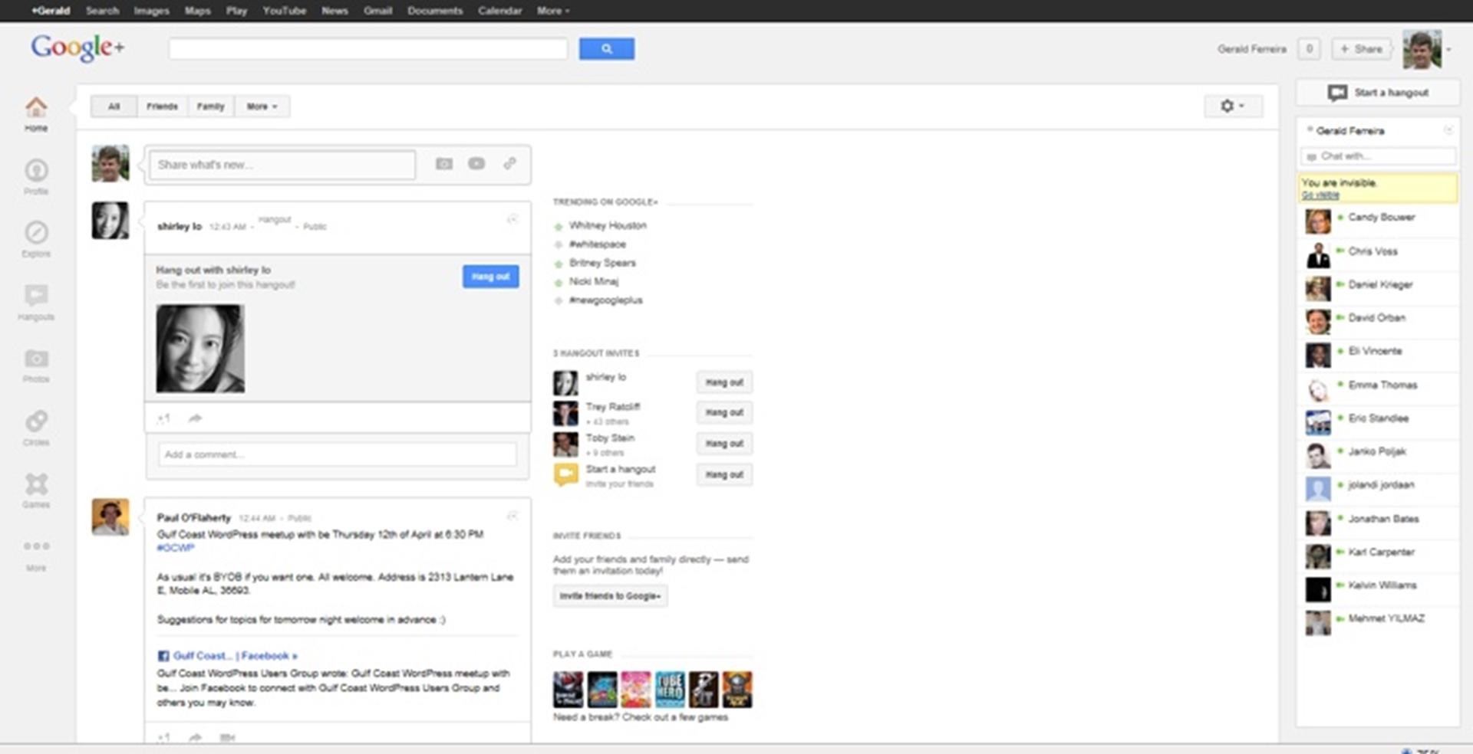The width and height of the screenshot is (1473, 754).
Task: Expand the More stream filter dropdown
Action: pos(262,107)
